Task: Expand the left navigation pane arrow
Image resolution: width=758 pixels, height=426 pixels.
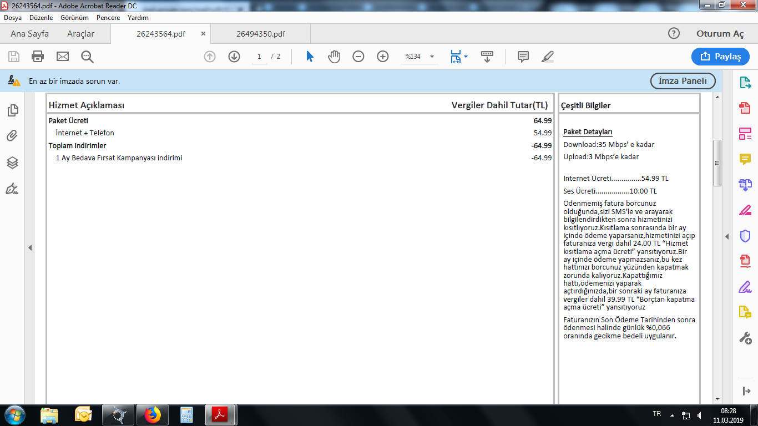Action: [30, 248]
